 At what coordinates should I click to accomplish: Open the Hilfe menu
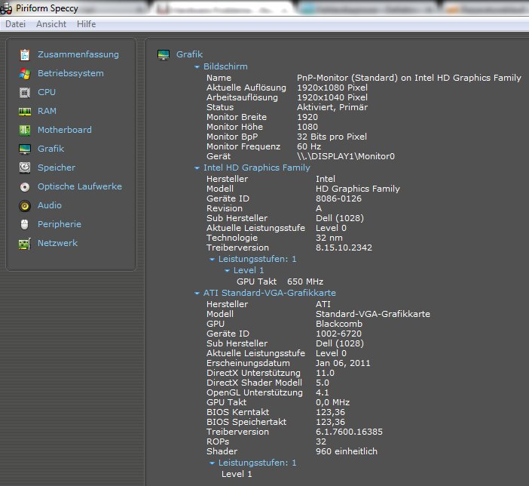click(x=87, y=24)
